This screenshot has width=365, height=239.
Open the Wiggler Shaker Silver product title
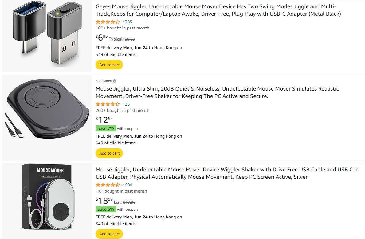click(227, 173)
